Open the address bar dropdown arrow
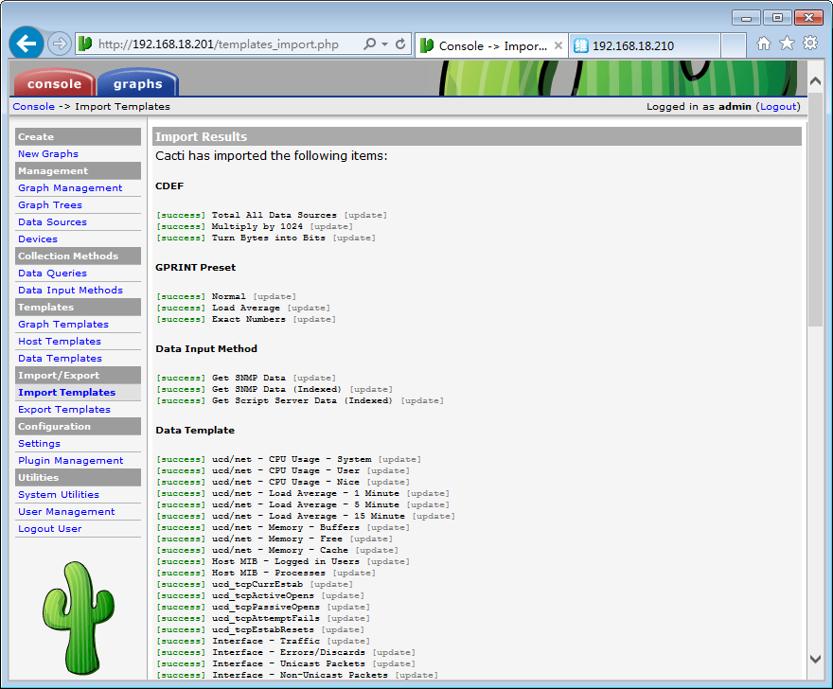The image size is (833, 689). pos(384,44)
